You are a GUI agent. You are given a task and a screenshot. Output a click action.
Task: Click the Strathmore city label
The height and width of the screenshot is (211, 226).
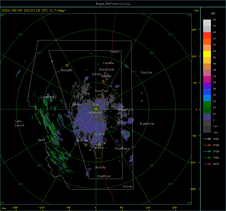122,149
